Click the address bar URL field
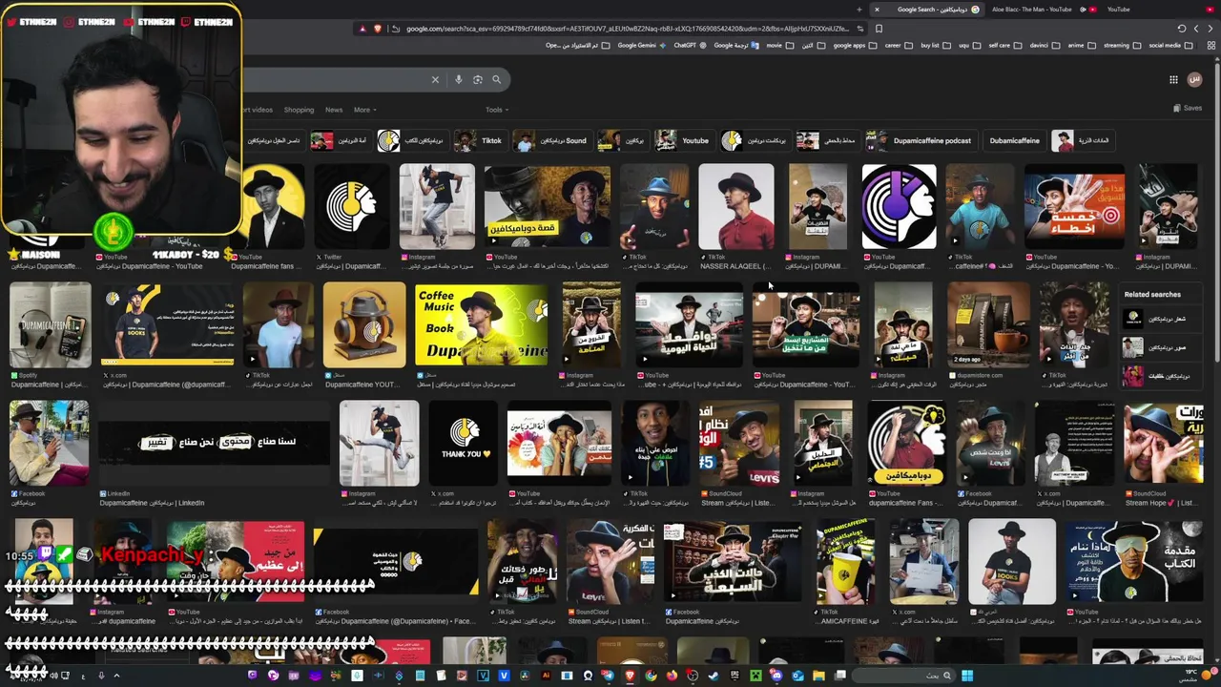 [630, 29]
